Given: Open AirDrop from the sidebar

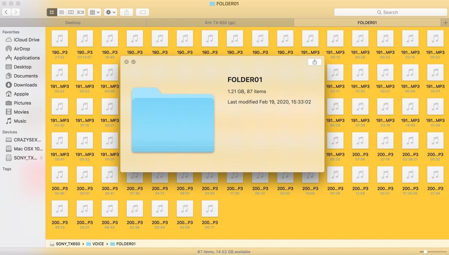Looking at the screenshot, I should tap(18, 49).
